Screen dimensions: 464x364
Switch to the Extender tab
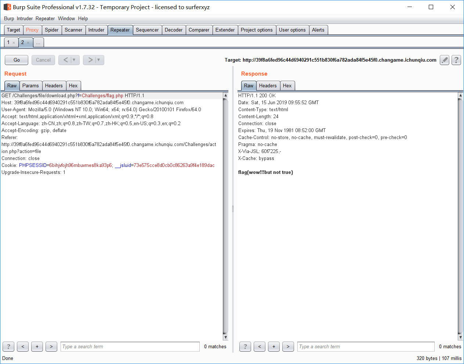click(x=225, y=30)
